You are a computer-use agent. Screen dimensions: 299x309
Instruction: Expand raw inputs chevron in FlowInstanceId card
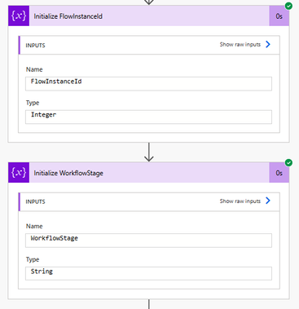(x=268, y=44)
